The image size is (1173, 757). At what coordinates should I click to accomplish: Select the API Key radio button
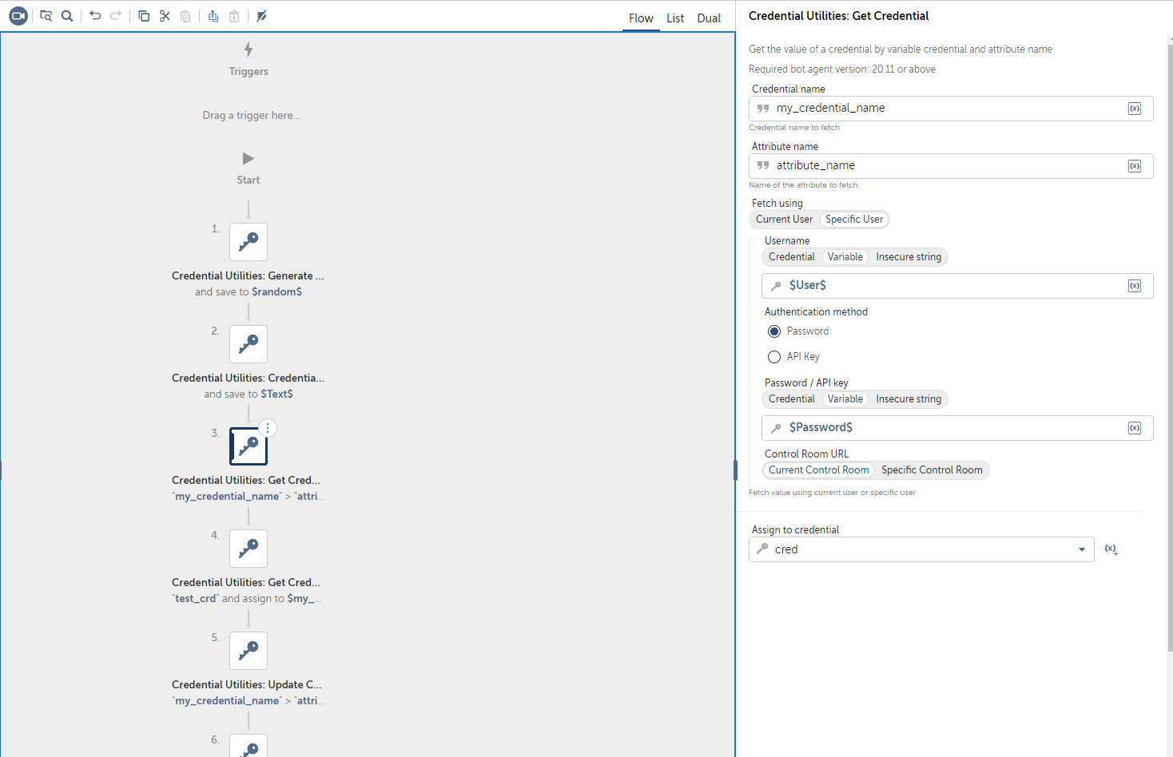click(774, 357)
